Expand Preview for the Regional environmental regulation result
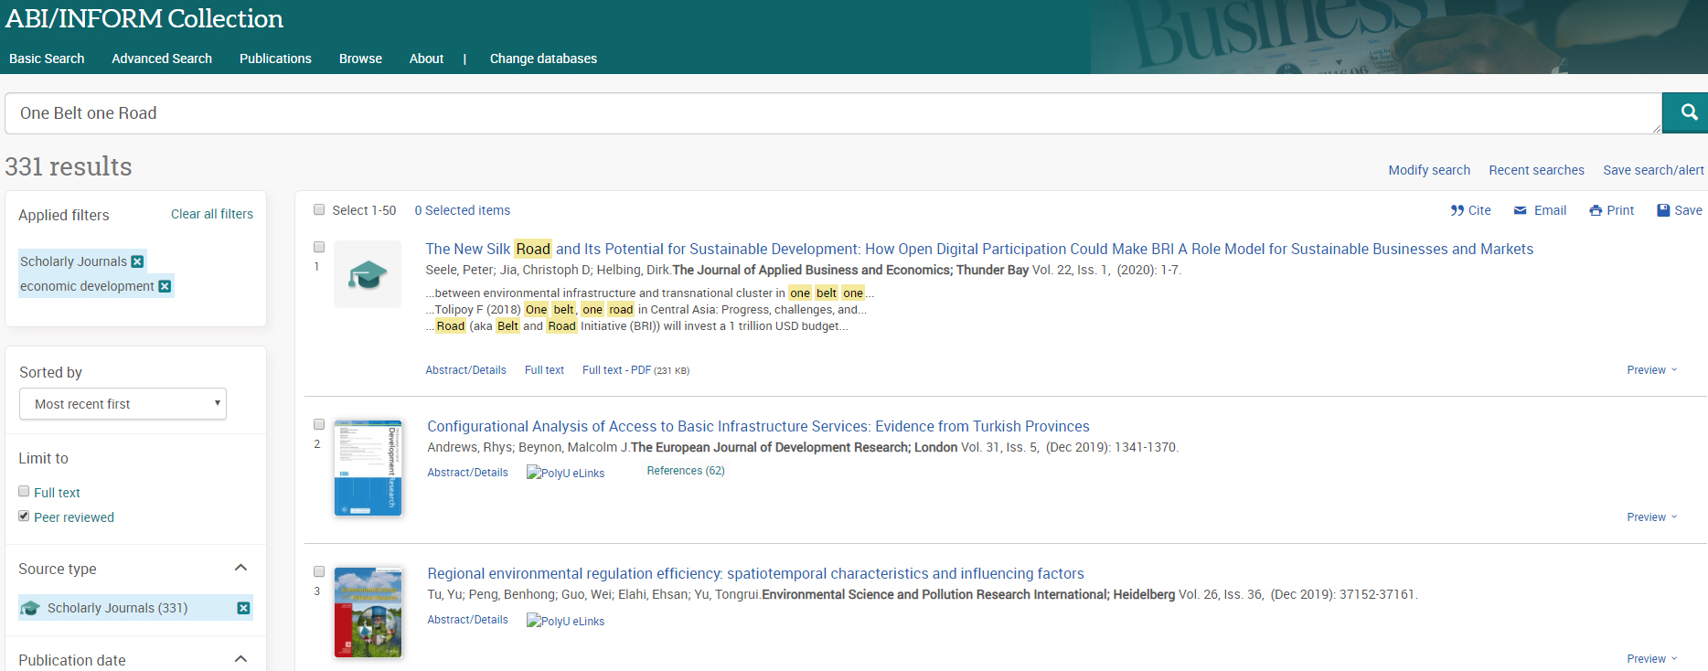Image resolution: width=1708 pixels, height=671 pixels. pos(1652,659)
